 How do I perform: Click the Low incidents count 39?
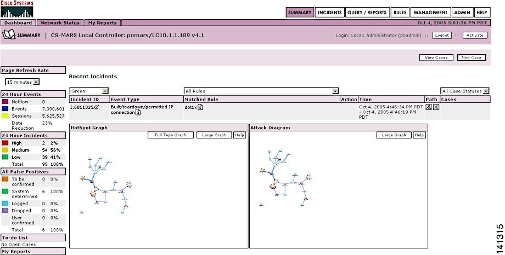coord(45,157)
